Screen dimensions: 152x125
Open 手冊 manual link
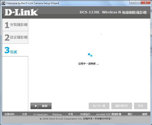pyautogui.click(x=70, y=114)
